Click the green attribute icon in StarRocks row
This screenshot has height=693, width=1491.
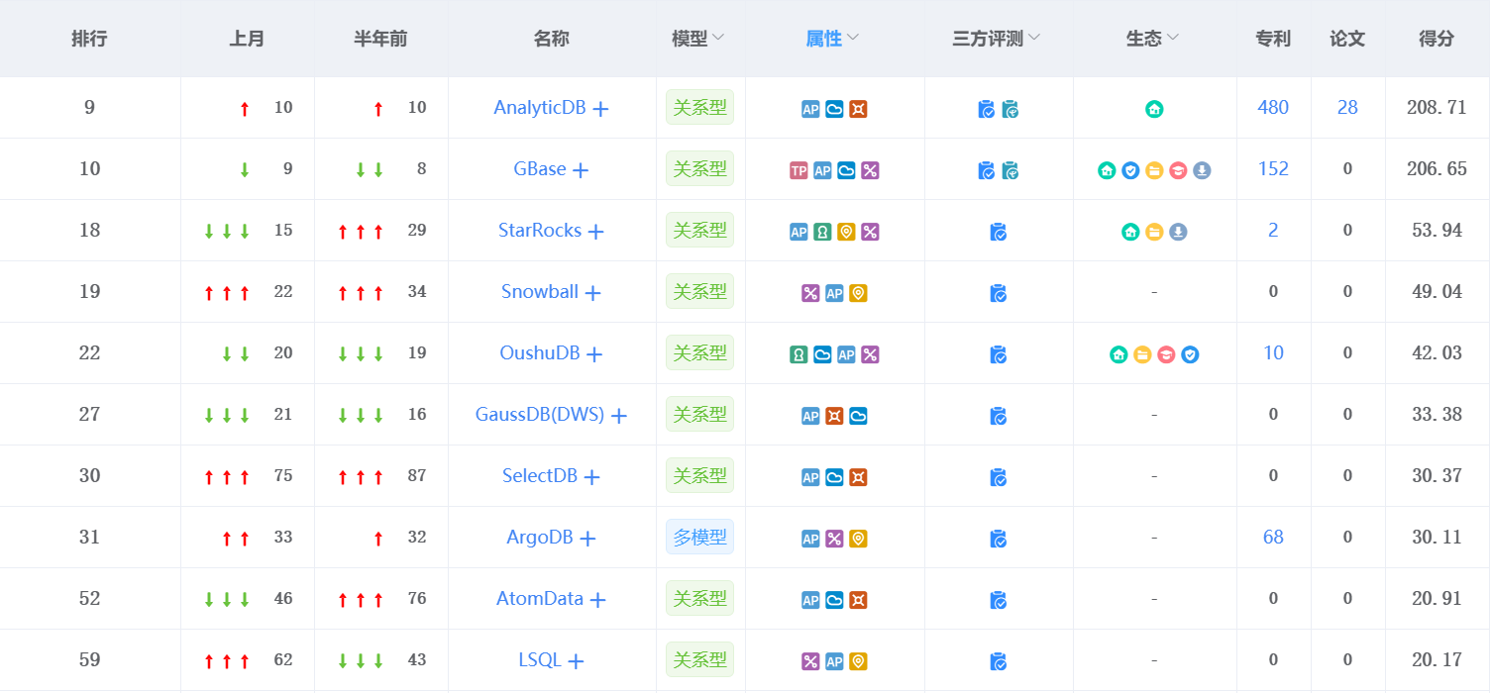tap(822, 232)
